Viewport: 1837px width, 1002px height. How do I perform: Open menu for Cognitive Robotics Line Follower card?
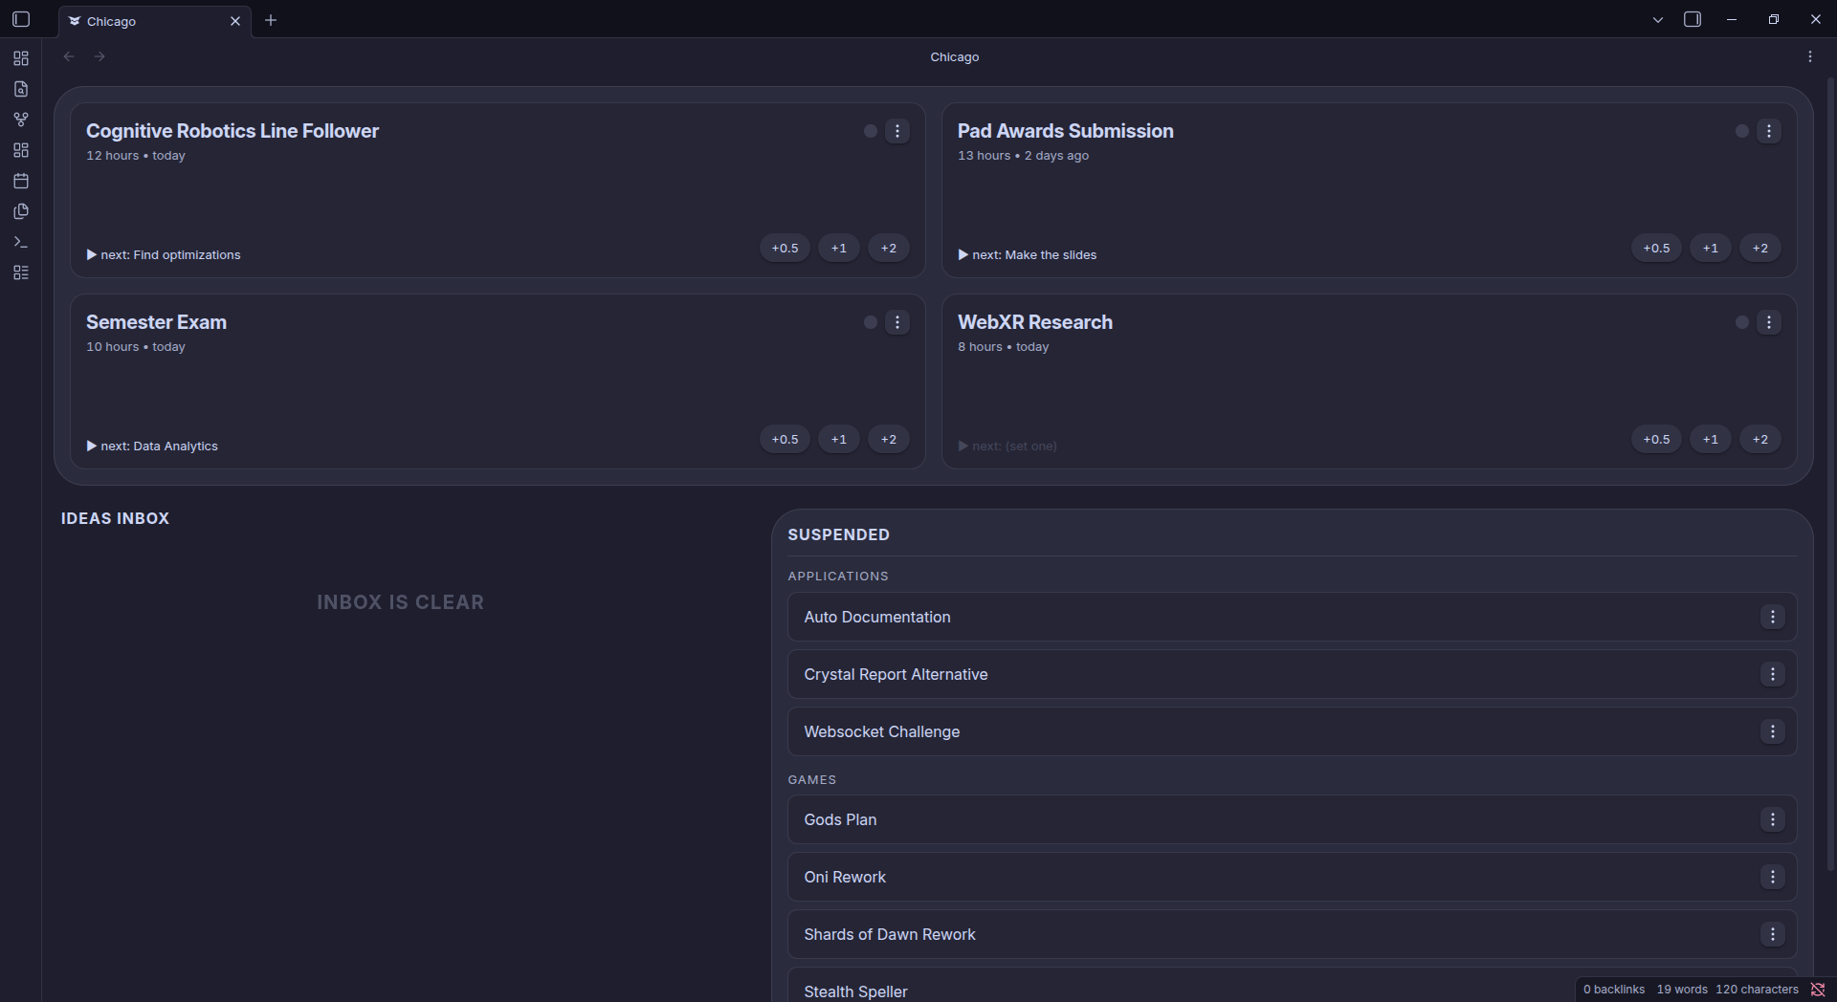897,131
